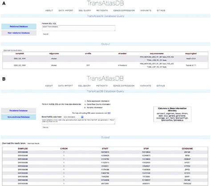Open SQL QUERY in the top screenshot's navigation
The image size is (211, 186).
pos(85,11)
